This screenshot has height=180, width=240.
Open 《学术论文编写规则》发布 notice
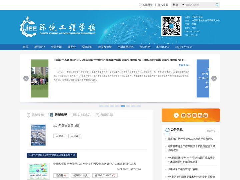[182, 169]
